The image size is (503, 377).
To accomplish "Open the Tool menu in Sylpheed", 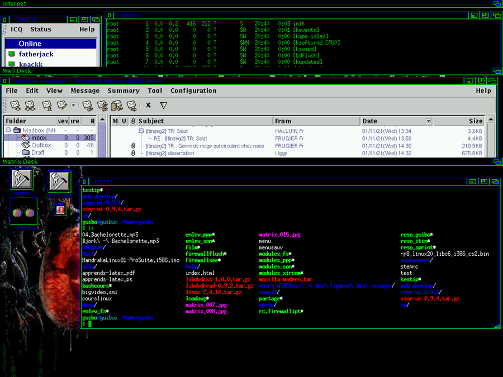I will [155, 90].
